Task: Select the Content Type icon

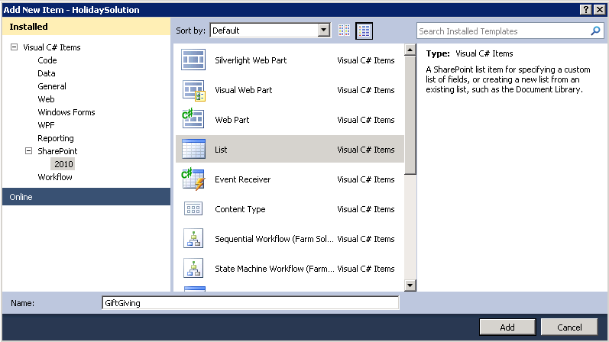Action: (193, 209)
